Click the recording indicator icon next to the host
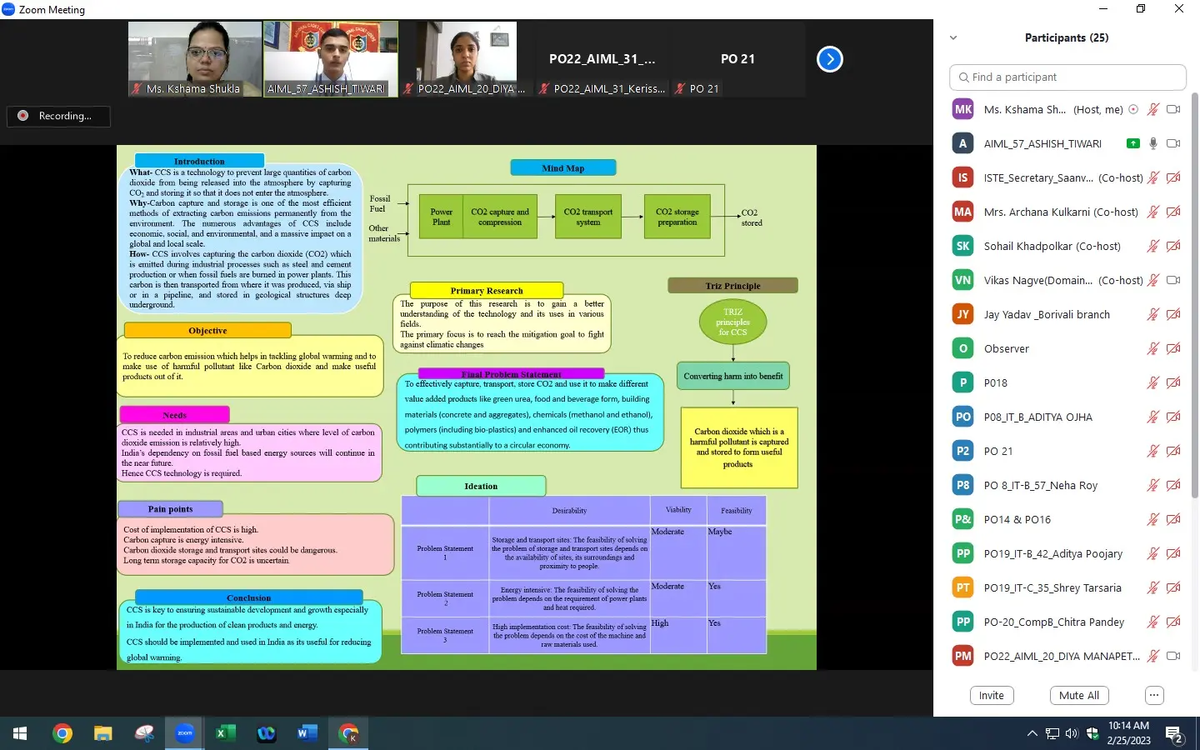Viewport: 1200px width, 750px height. (1133, 109)
